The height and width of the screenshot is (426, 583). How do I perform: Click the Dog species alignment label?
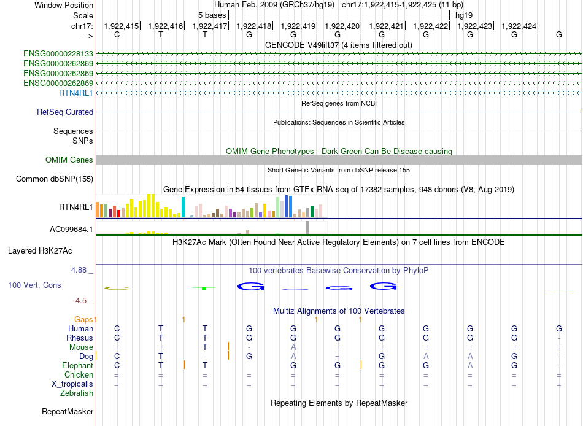coord(86,357)
